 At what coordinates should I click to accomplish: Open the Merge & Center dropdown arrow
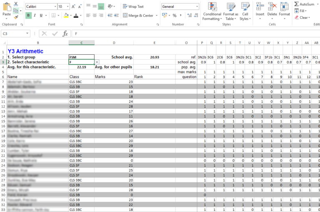[x=157, y=15]
